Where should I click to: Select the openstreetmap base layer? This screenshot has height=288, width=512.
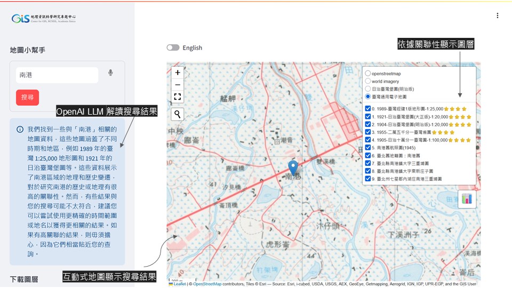click(x=367, y=73)
